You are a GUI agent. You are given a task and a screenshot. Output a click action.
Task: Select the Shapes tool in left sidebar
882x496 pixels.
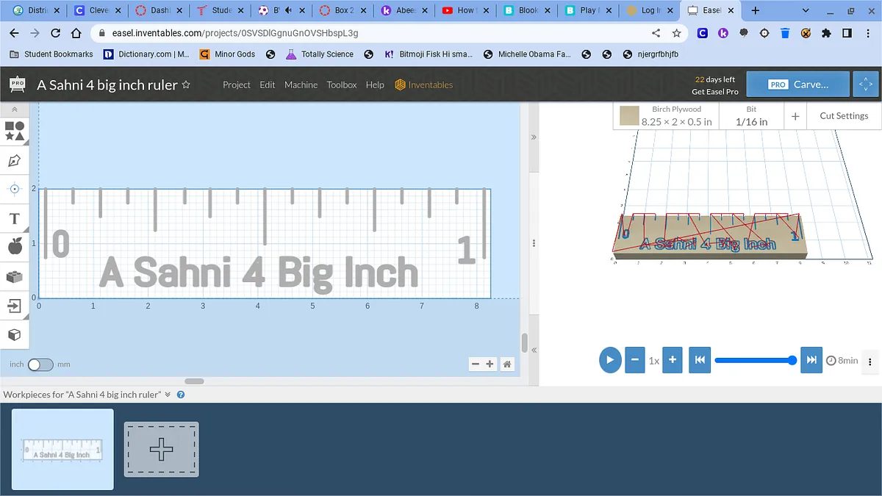click(x=15, y=131)
